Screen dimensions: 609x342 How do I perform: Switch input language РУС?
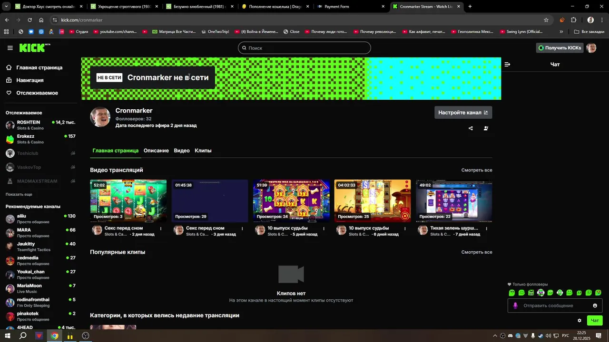point(566,336)
